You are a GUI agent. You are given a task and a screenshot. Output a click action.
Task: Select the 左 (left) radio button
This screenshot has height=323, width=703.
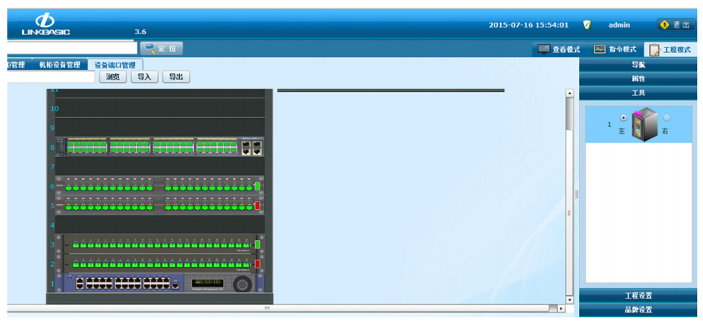coord(623,118)
